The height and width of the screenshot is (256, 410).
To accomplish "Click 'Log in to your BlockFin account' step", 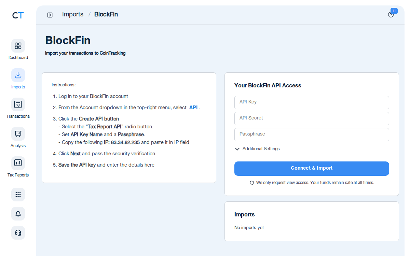I will coord(93,96).
